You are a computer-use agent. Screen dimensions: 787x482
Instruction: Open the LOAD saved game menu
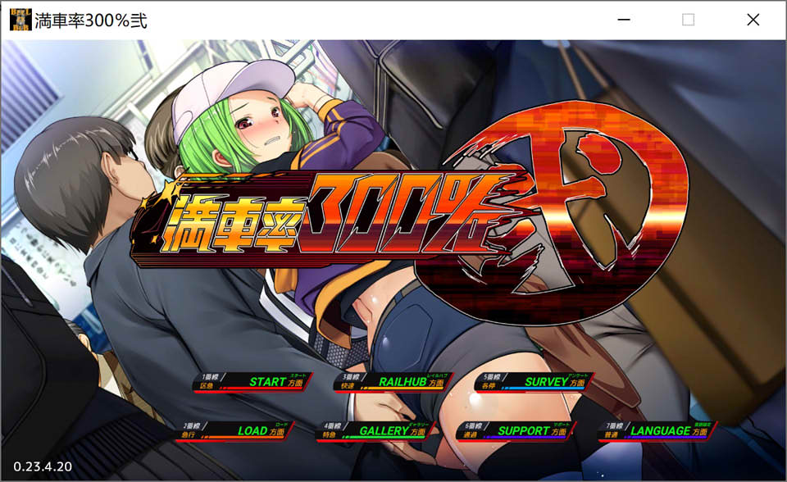pos(252,430)
